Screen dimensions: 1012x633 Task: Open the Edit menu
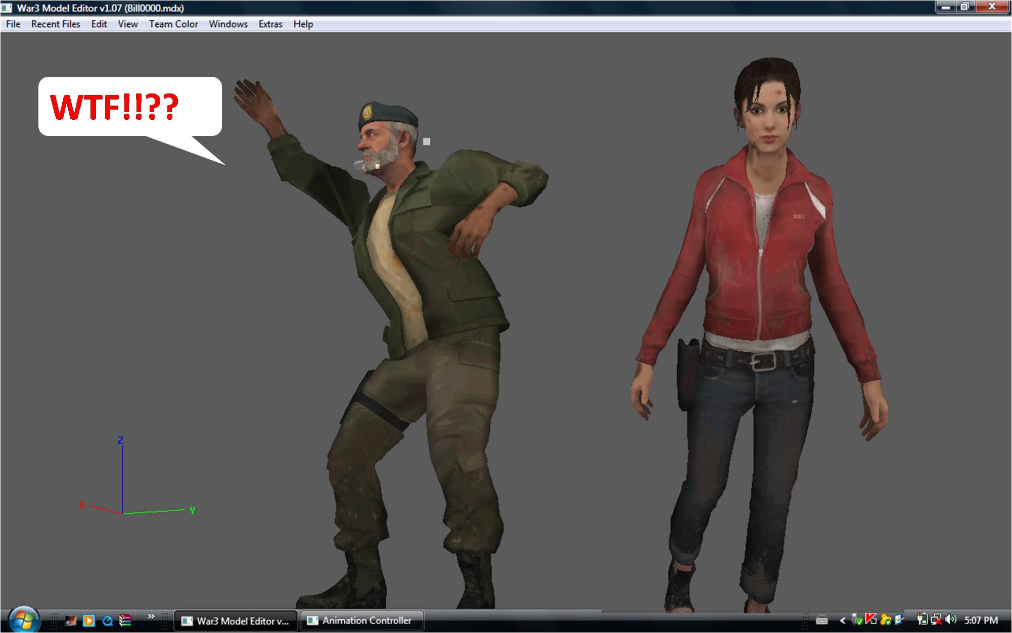tap(99, 24)
